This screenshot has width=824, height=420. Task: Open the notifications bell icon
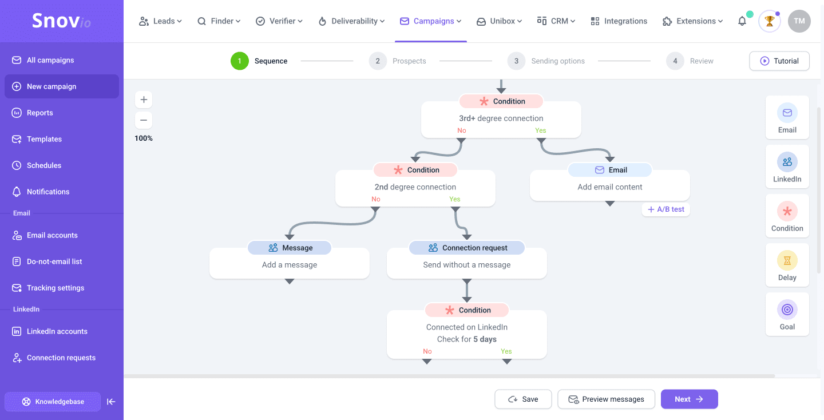pos(742,21)
